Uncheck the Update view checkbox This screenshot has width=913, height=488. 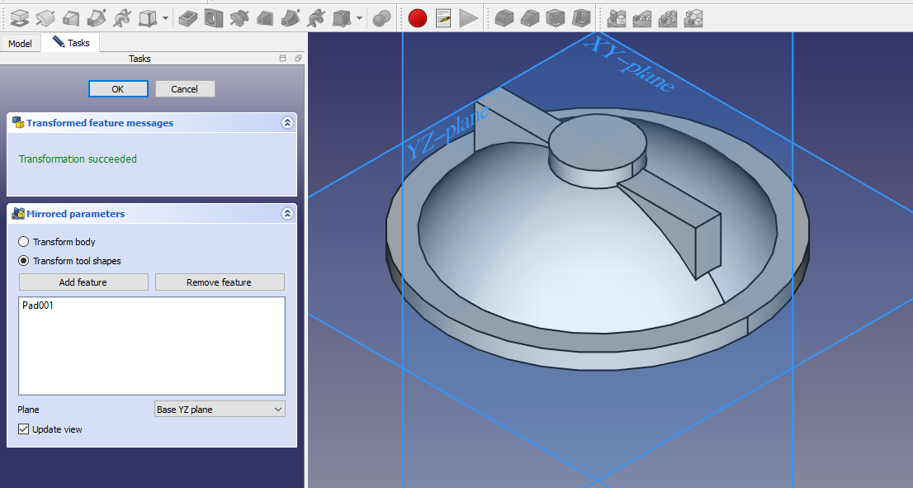(x=24, y=429)
